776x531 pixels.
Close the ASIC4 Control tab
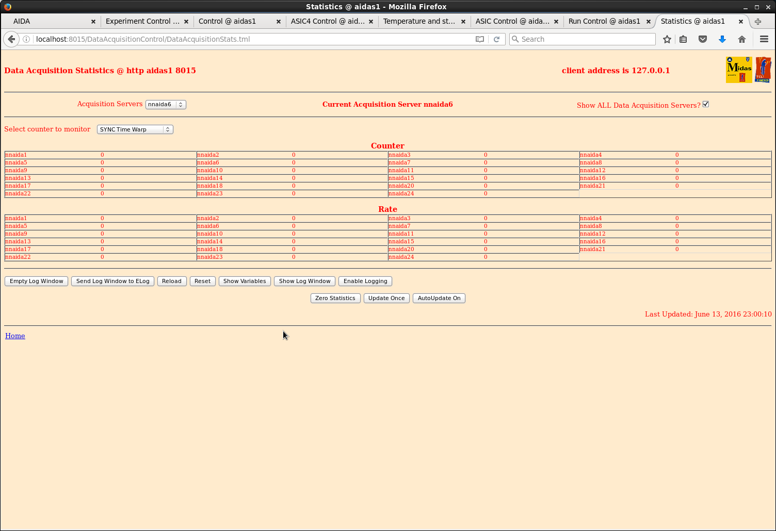click(x=371, y=22)
